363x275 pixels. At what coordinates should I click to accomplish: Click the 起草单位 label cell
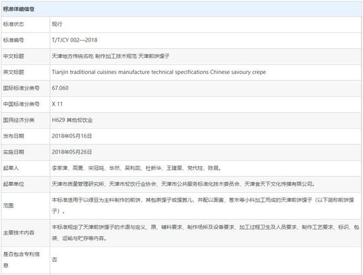[26, 185]
